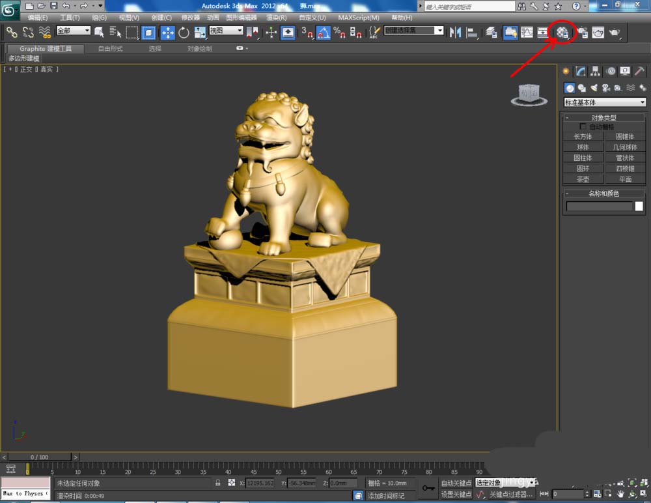Toggle the selection lock icon in status bar
The height and width of the screenshot is (503, 651).
pyautogui.click(x=217, y=483)
